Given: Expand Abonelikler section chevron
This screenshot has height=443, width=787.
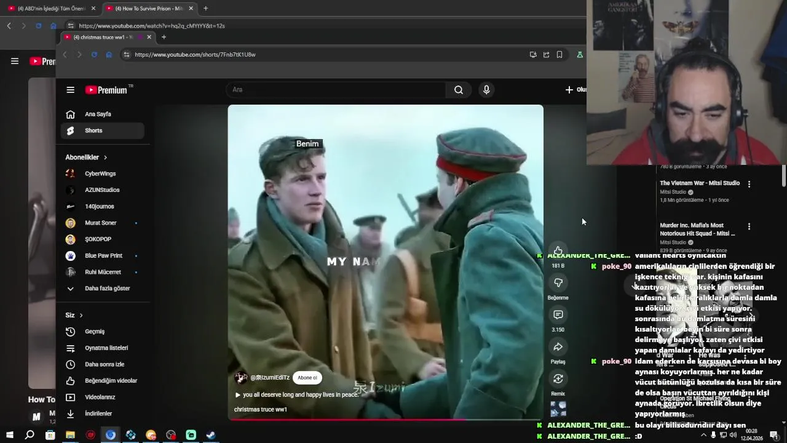Looking at the screenshot, I should pyautogui.click(x=105, y=158).
